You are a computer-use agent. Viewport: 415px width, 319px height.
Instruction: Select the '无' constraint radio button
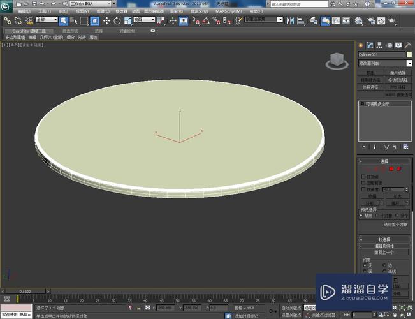[365, 265]
